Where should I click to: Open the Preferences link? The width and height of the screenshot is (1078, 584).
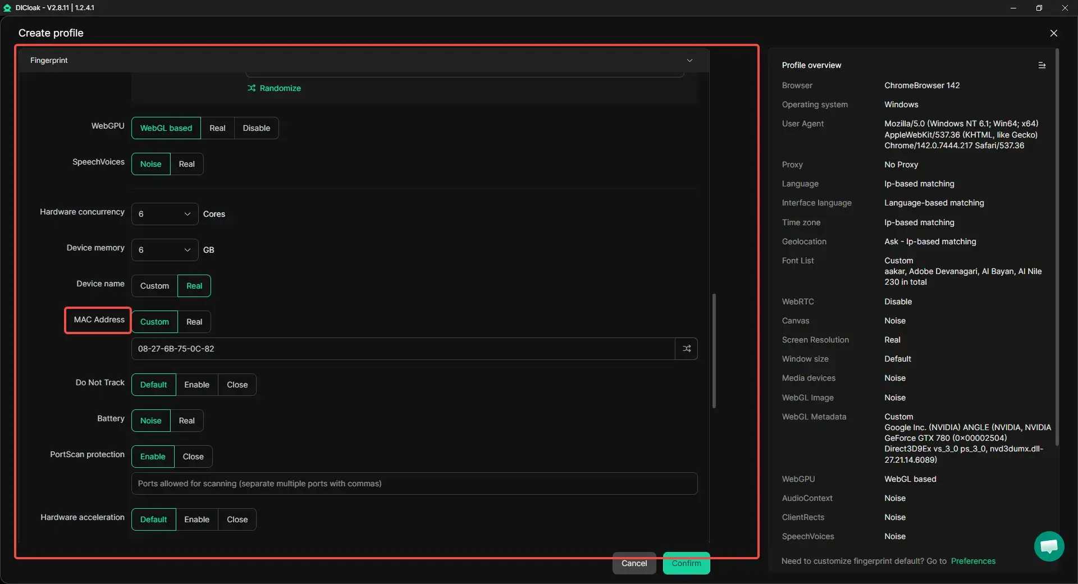[972, 561]
